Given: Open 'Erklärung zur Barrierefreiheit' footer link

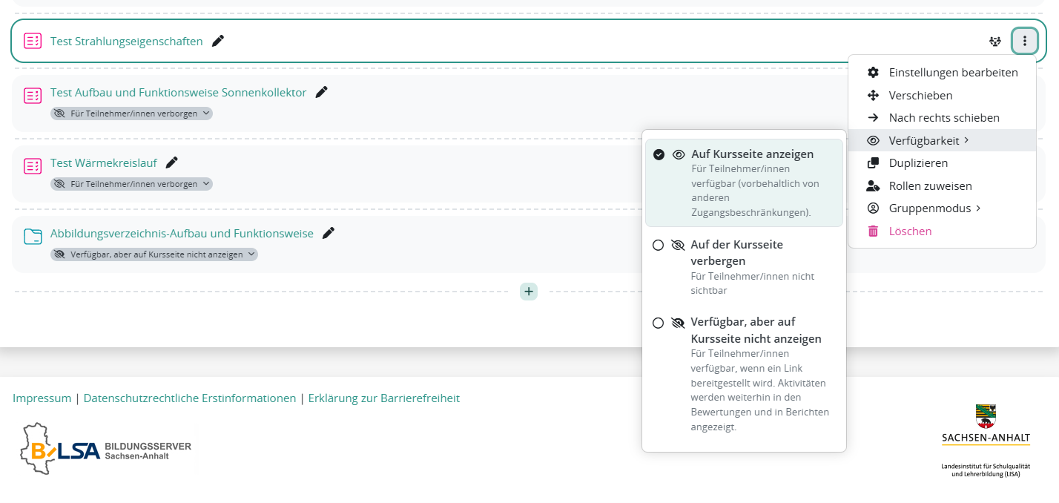Looking at the screenshot, I should pyautogui.click(x=384, y=398).
